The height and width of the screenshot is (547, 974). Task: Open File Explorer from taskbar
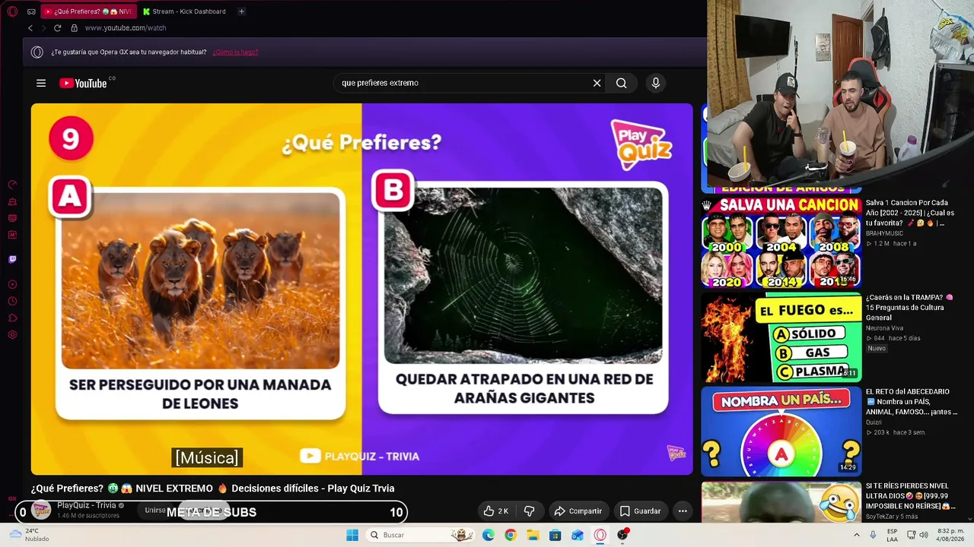pos(533,535)
